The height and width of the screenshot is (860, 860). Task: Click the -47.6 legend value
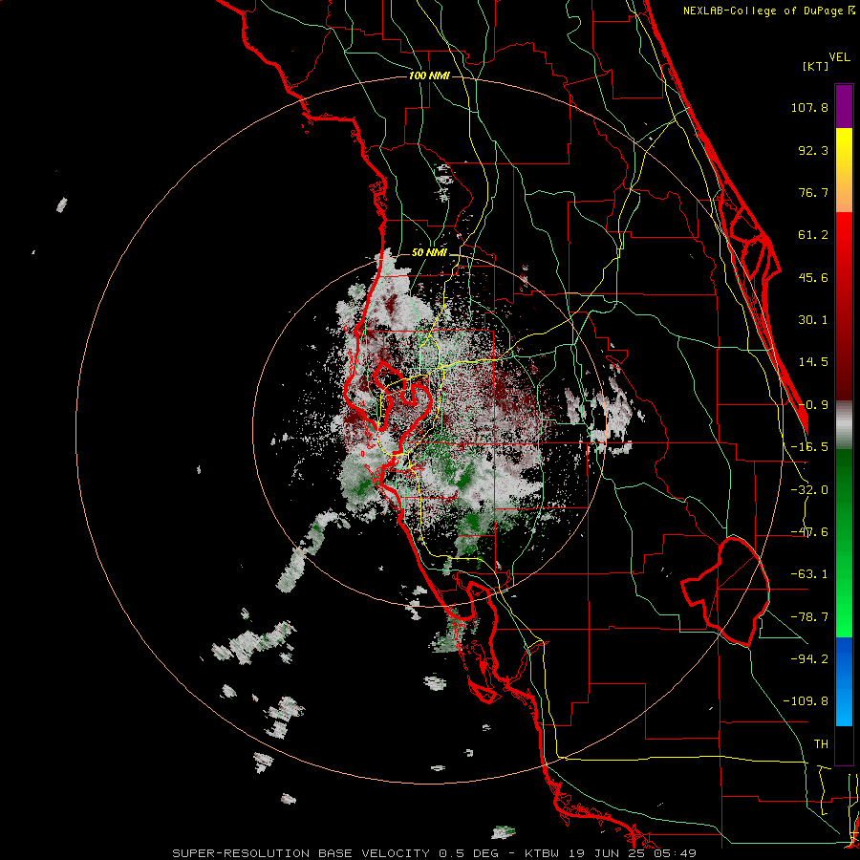[x=809, y=532]
